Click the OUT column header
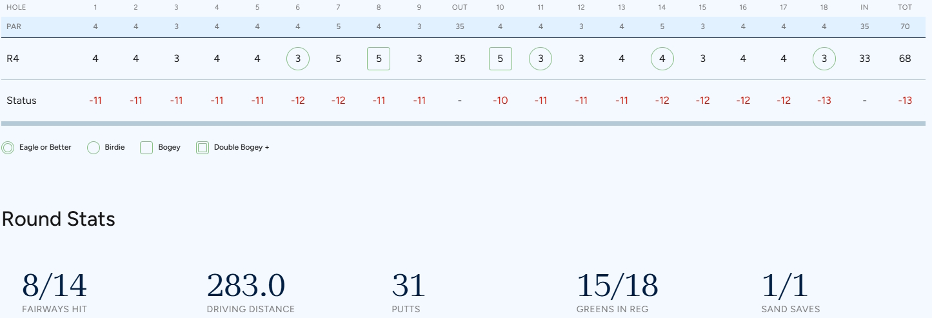This screenshot has width=932, height=318. [x=459, y=8]
